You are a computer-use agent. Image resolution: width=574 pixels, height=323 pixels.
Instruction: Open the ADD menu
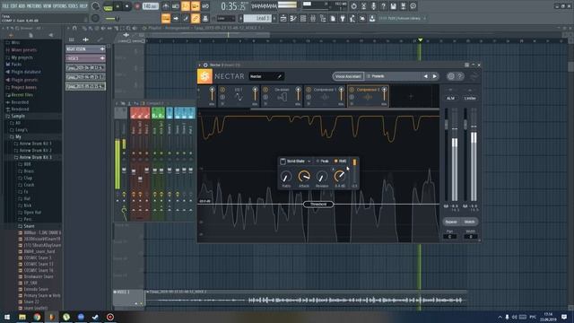point(22,6)
